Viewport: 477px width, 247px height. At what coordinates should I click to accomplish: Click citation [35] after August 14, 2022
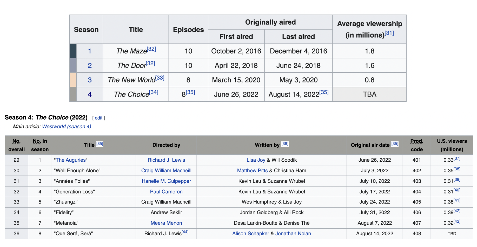tap(324, 92)
